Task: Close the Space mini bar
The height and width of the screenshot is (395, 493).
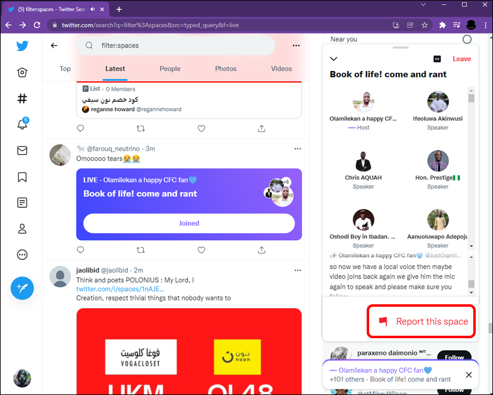Action: point(468,375)
